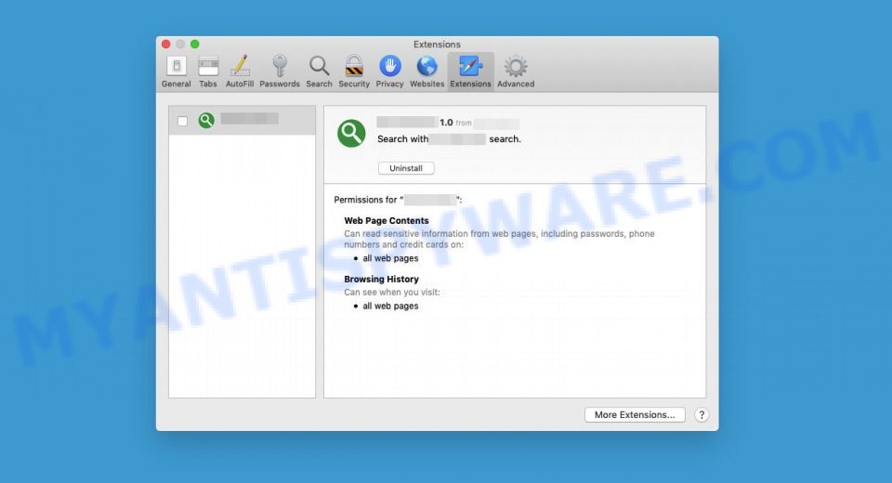Click 'all web pages' under Browsing History

point(390,307)
